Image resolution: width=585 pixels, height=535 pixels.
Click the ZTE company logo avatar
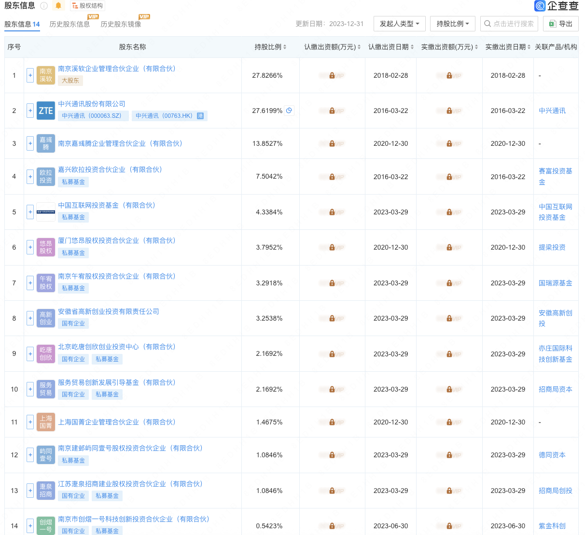tap(45, 111)
